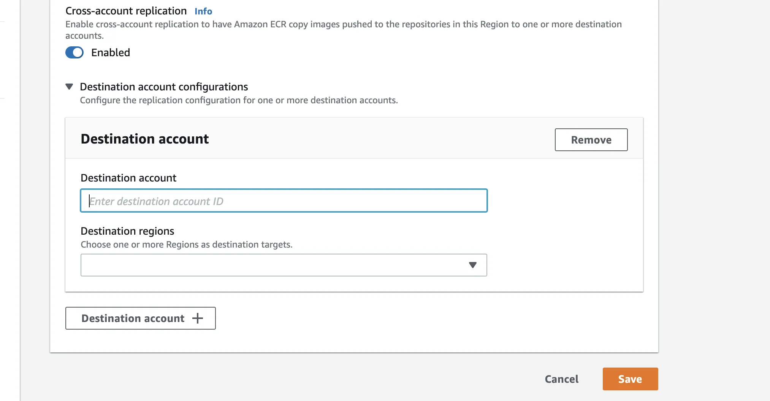Screen dimensions: 770x401
Task: Click the Enabled toggle label
Action: pyautogui.click(x=111, y=52)
